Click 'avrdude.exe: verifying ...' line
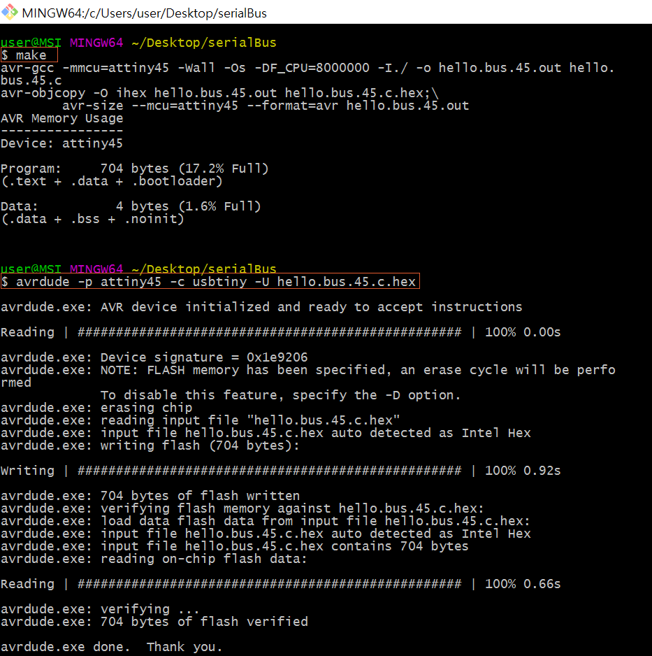 [100, 609]
